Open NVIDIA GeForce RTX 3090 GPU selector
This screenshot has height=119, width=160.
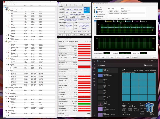click(67, 116)
